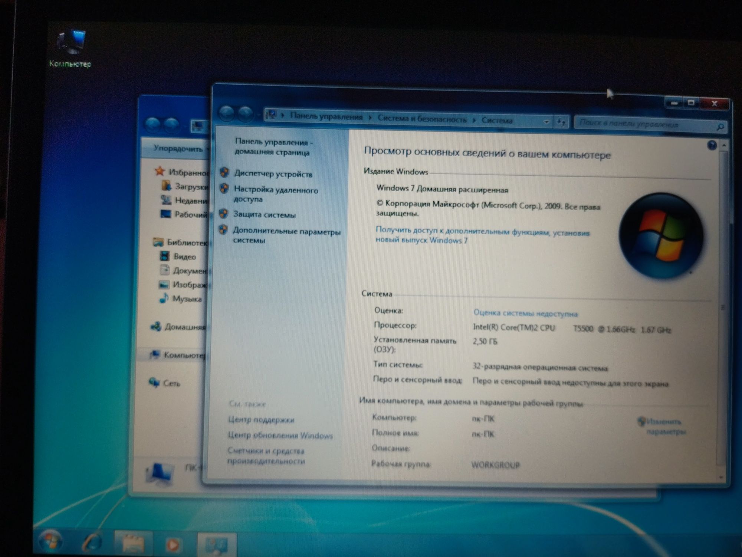The image size is (742, 557).
Task: Open address bar history dropdown arrow
Action: pos(546,122)
